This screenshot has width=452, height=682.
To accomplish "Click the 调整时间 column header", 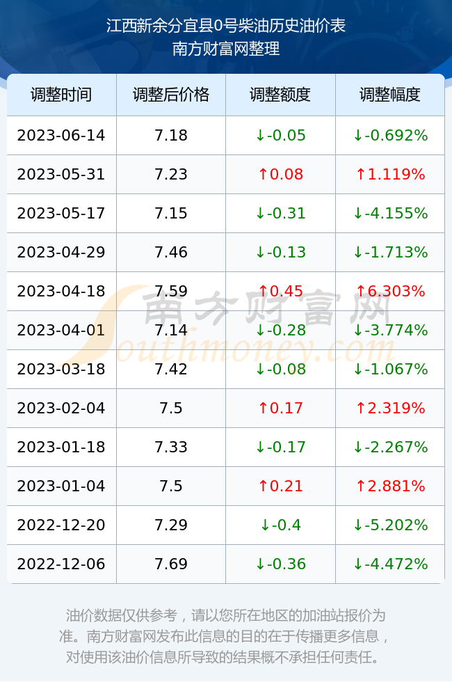I will coord(61,95).
